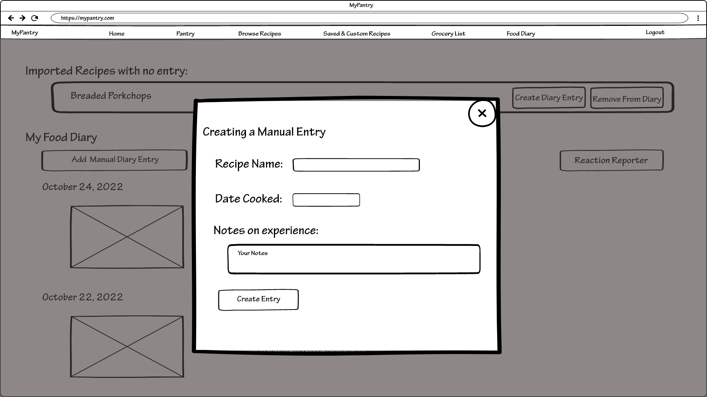The image size is (707, 397).
Task: Click the MyPantry logo text
Action: [25, 33]
